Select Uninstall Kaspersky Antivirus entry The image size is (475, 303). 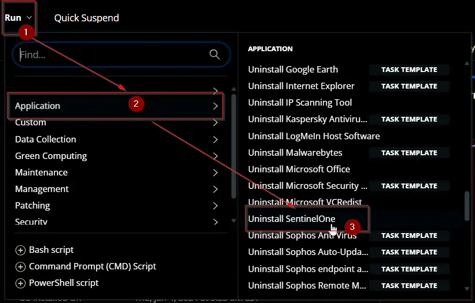pos(307,119)
